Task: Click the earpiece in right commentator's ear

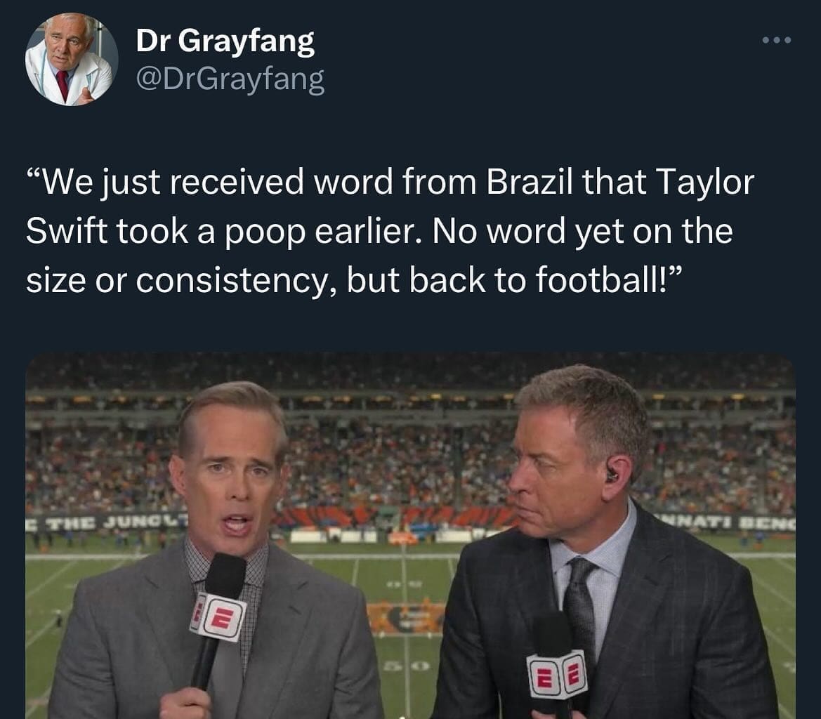Action: point(610,475)
